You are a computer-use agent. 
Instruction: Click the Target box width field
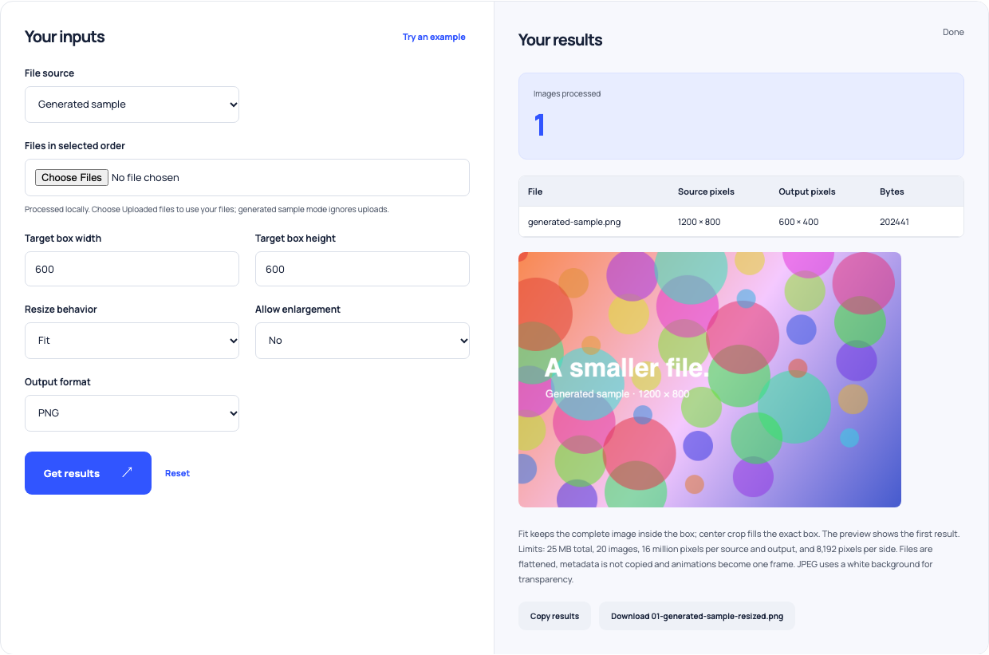pyautogui.click(x=132, y=269)
